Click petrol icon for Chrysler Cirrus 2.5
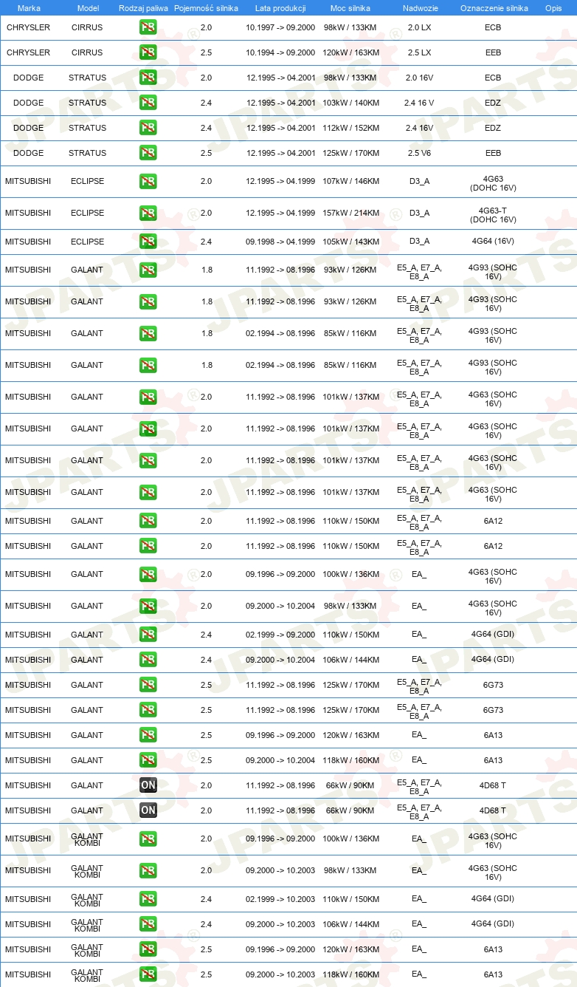Image resolution: width=577 pixels, height=987 pixels. pyautogui.click(x=148, y=52)
